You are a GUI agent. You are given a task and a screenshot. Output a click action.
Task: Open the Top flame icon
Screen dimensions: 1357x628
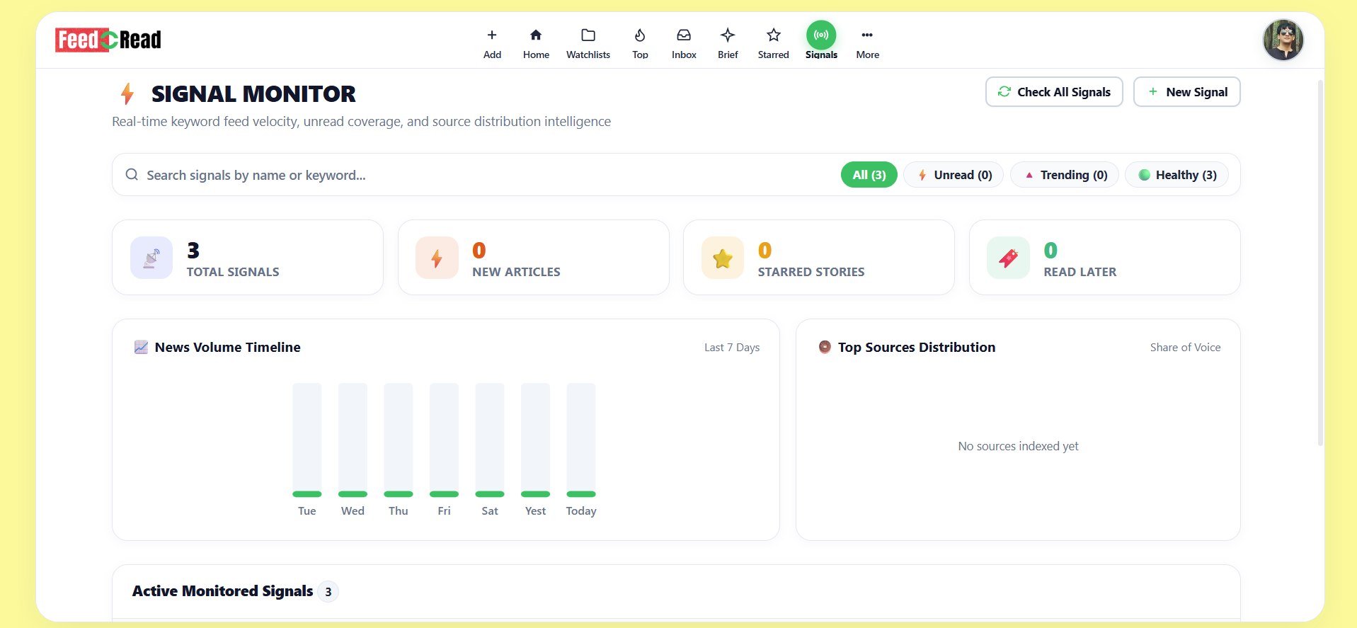(640, 35)
